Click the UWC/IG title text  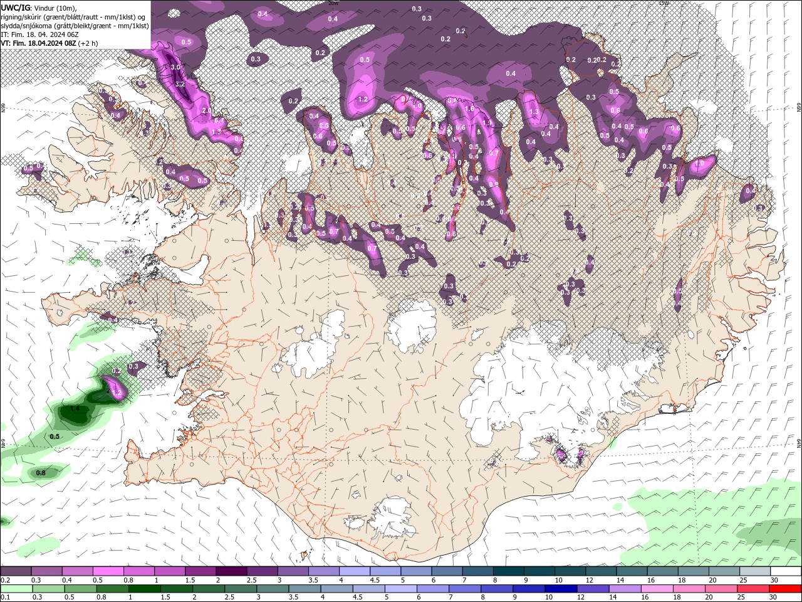tap(16, 8)
